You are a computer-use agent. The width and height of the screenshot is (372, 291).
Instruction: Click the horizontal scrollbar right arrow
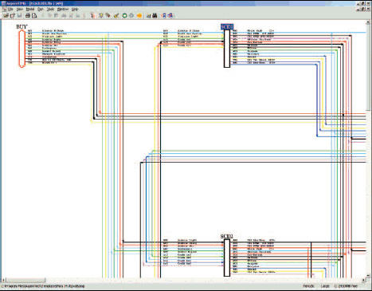coord(363,280)
